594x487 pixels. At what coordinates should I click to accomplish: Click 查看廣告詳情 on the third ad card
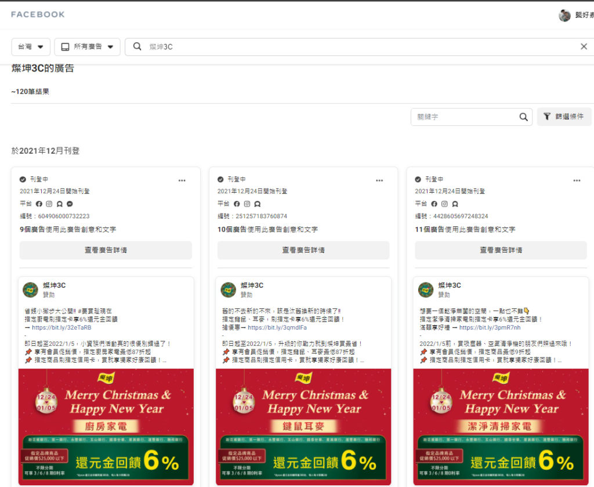coord(501,250)
